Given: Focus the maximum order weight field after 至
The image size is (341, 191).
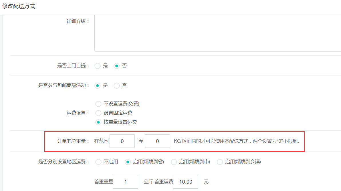Looking at the screenshot, I should pyautogui.click(x=157, y=141).
